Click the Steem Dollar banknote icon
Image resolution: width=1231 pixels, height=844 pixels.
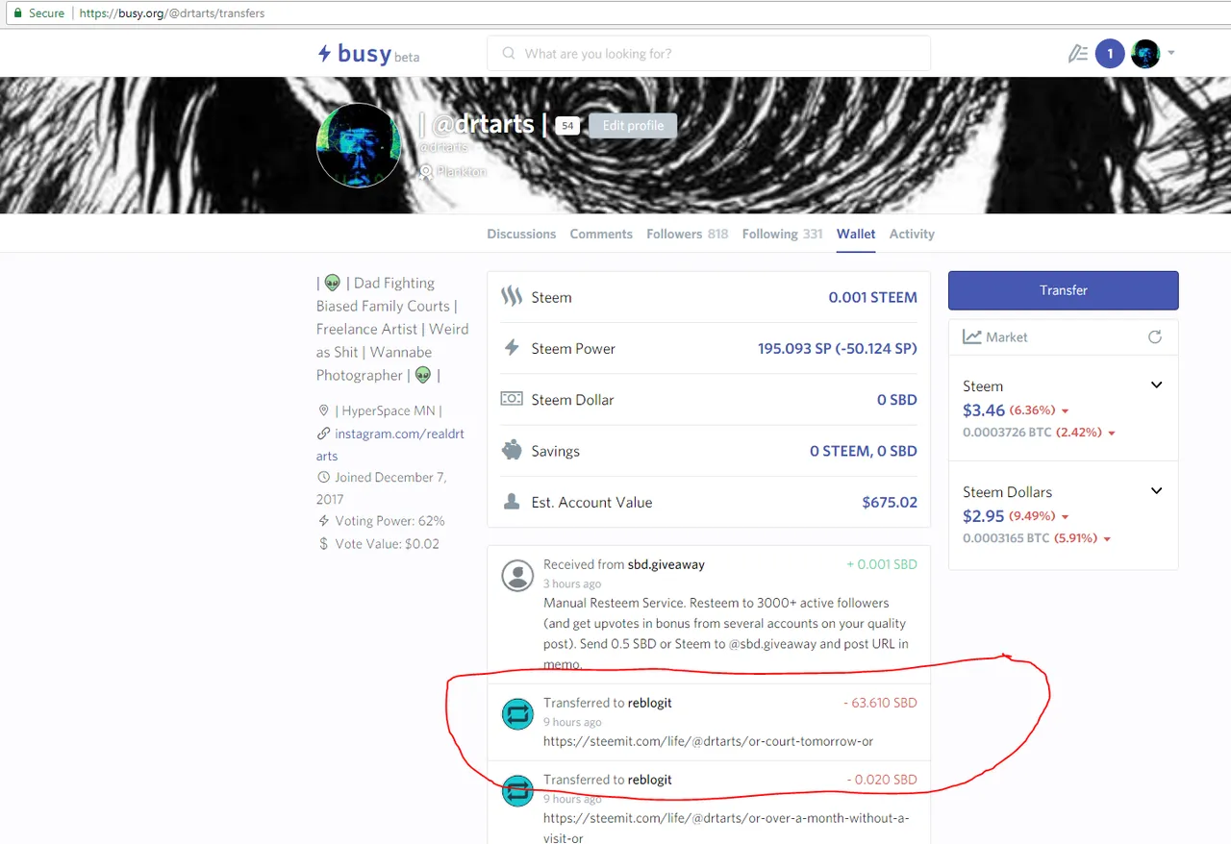pos(512,399)
